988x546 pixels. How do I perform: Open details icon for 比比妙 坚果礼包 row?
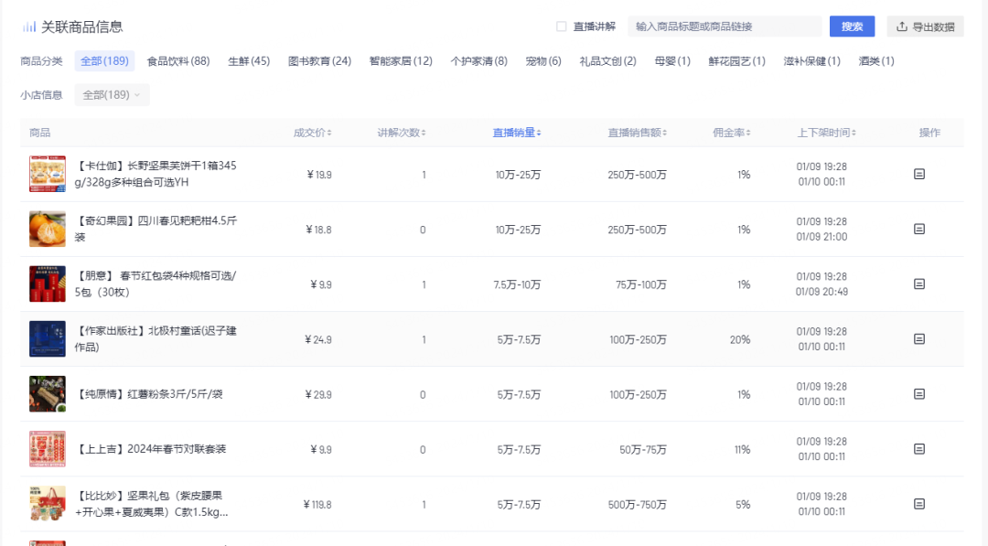(919, 504)
